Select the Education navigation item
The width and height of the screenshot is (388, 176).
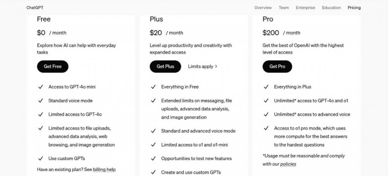331,8
